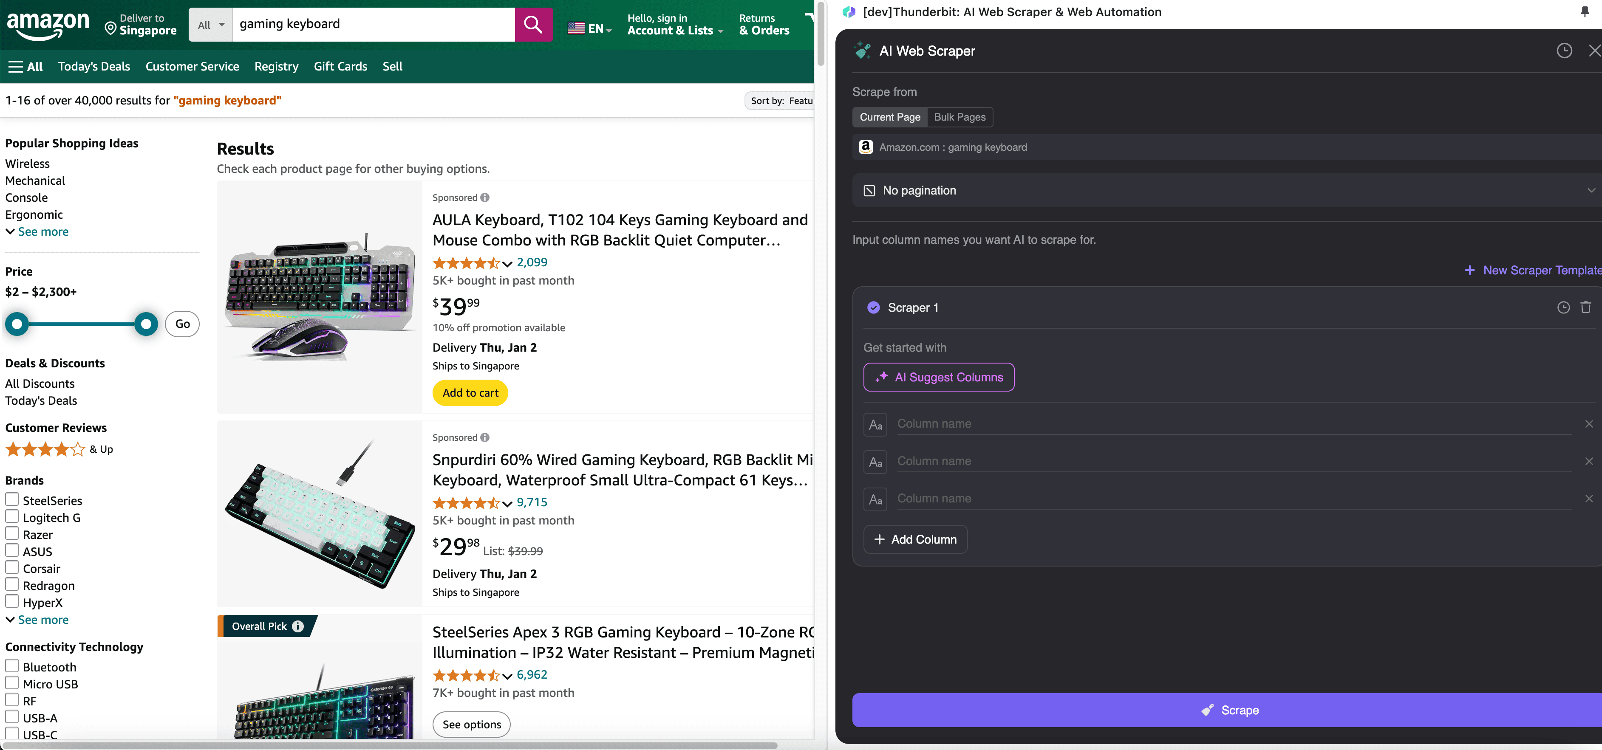
Task: Click the Scraper 1 schedule clock icon
Action: [1563, 307]
